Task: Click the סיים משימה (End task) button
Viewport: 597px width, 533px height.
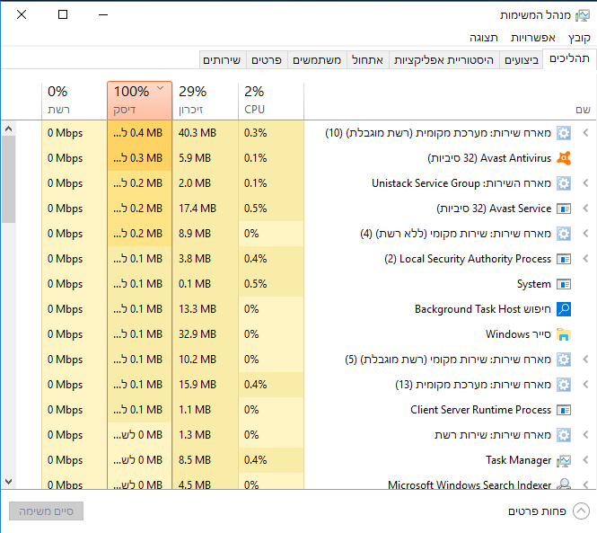Action: [46, 511]
